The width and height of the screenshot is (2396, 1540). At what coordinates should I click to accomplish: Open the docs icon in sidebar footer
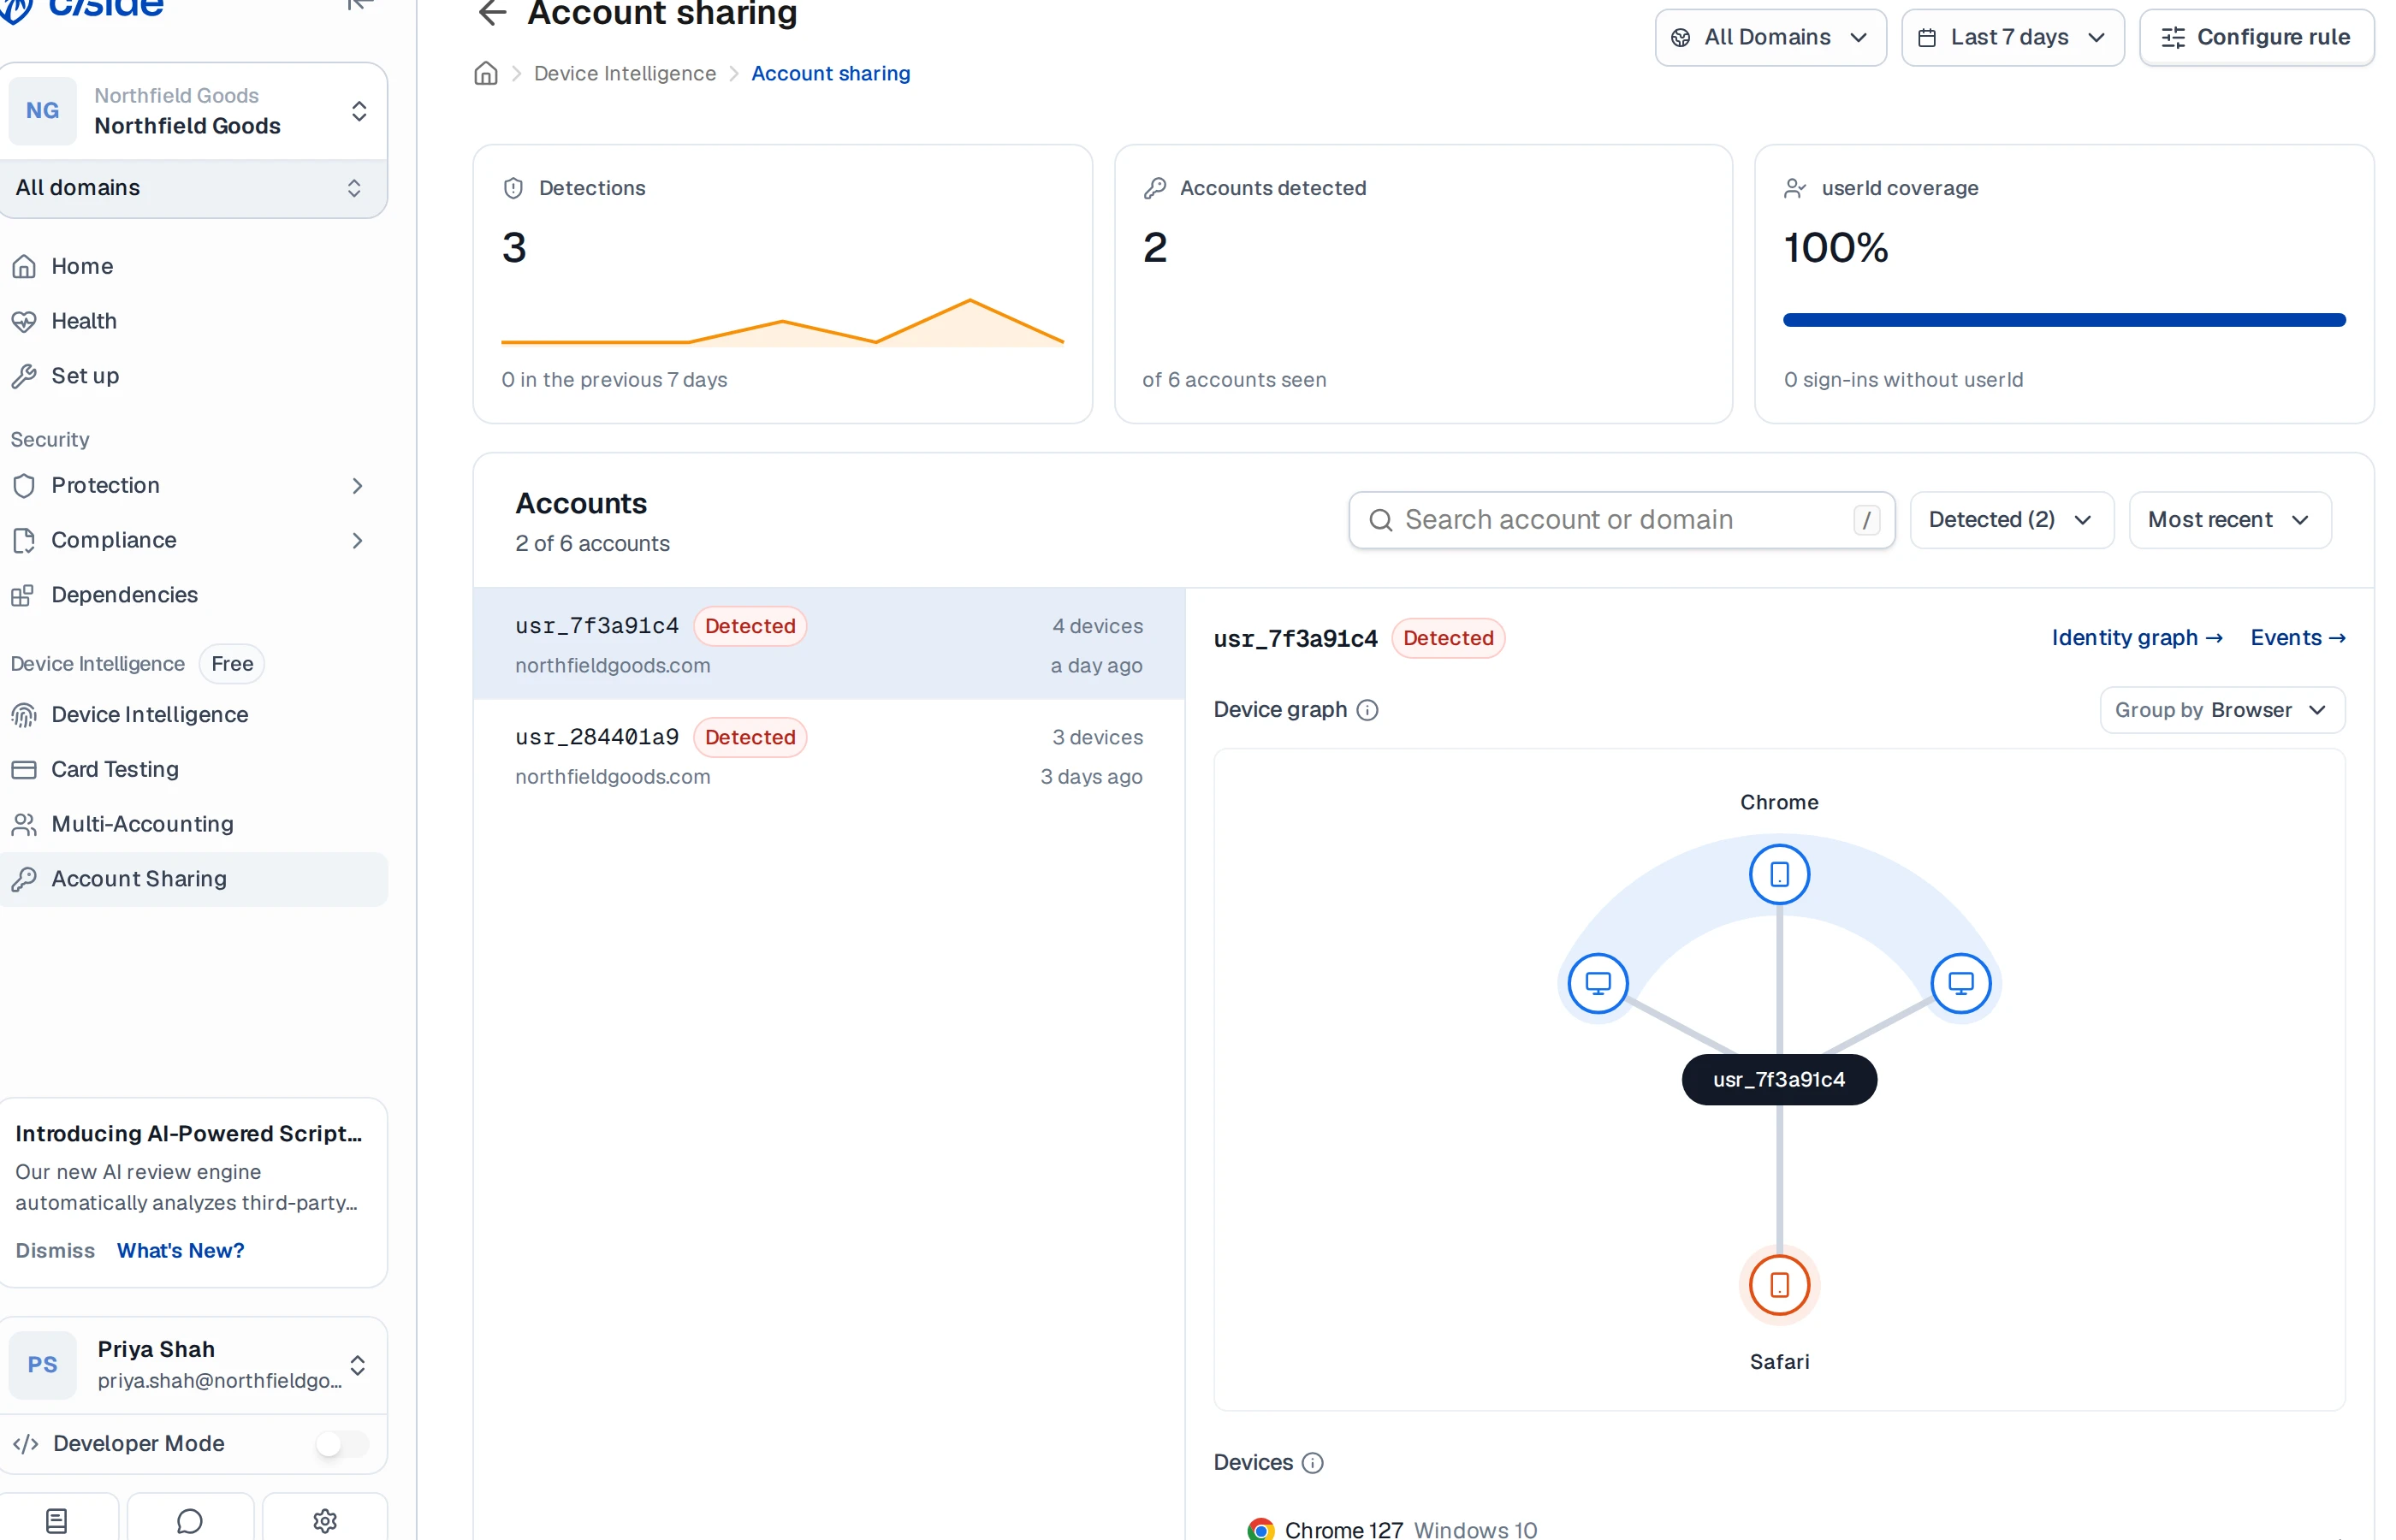click(x=57, y=1520)
